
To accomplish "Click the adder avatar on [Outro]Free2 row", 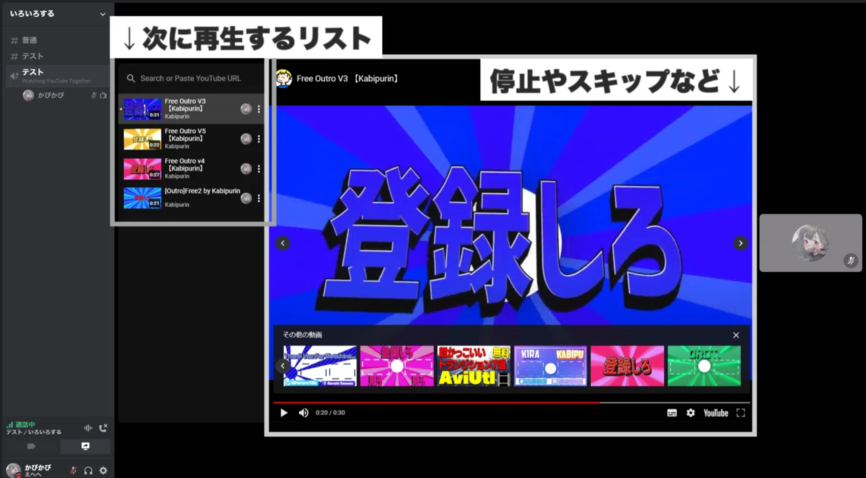I will (x=246, y=198).
